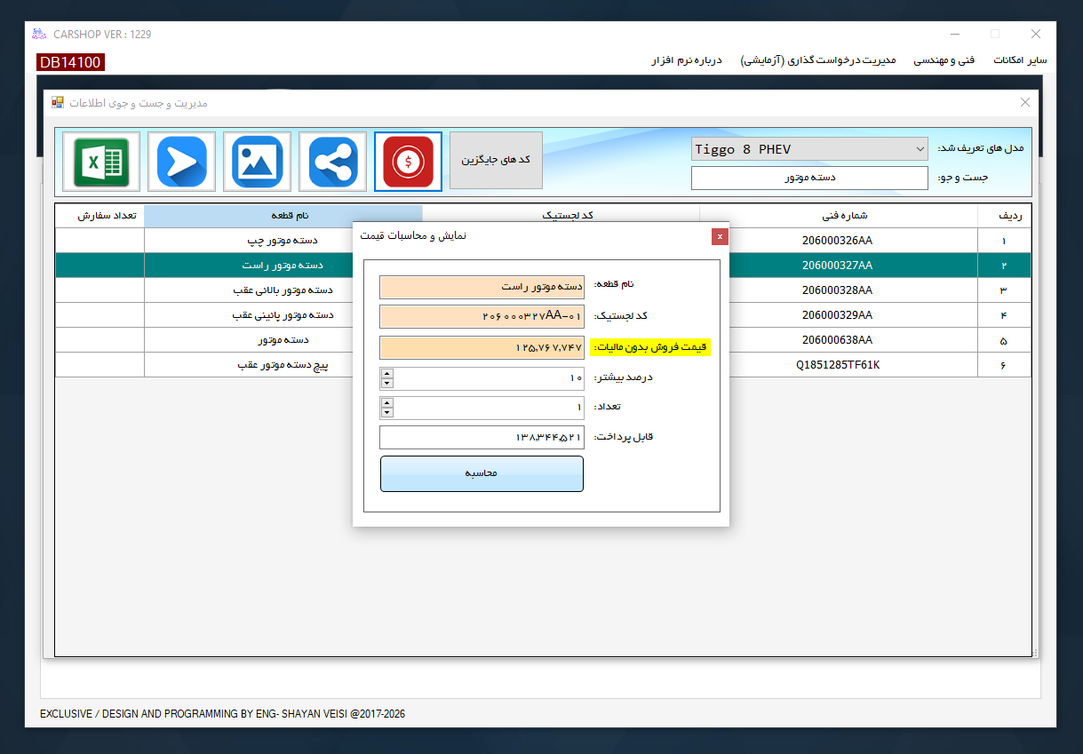Open the سایر امکانات menu
Viewport: 1083px width, 754px height.
pos(1020,60)
